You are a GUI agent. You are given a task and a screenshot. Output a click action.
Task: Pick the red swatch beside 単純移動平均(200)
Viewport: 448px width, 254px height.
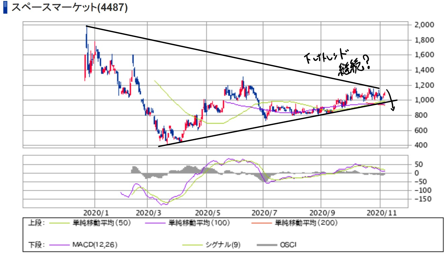tap(262, 223)
